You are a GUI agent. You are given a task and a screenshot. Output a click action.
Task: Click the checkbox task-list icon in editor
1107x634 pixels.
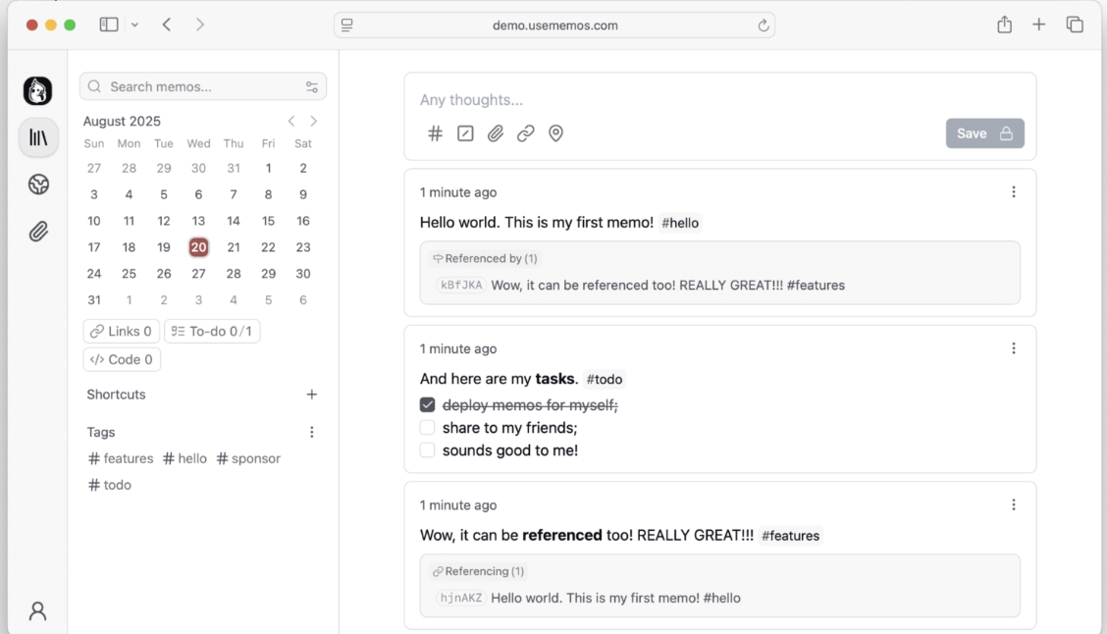(465, 133)
